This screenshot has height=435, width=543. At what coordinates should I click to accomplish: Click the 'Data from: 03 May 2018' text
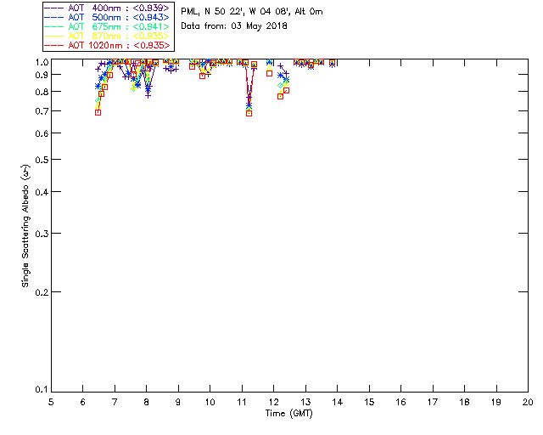[234, 25]
